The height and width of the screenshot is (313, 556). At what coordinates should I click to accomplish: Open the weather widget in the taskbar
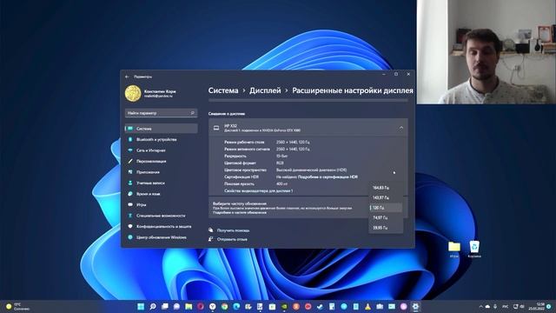(17, 307)
